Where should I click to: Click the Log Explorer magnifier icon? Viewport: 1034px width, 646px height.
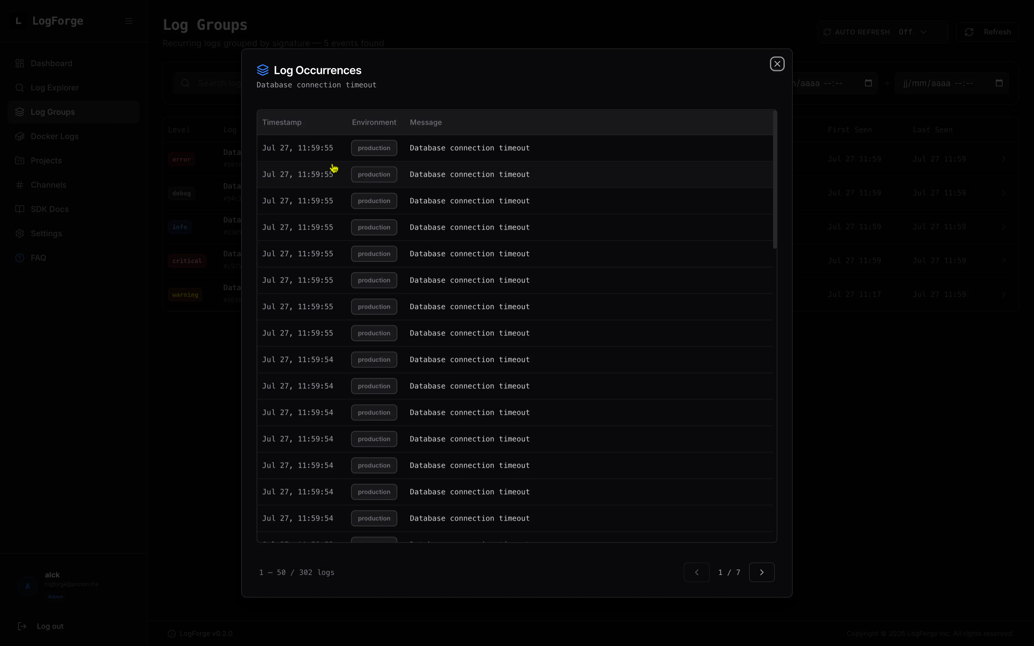point(20,88)
